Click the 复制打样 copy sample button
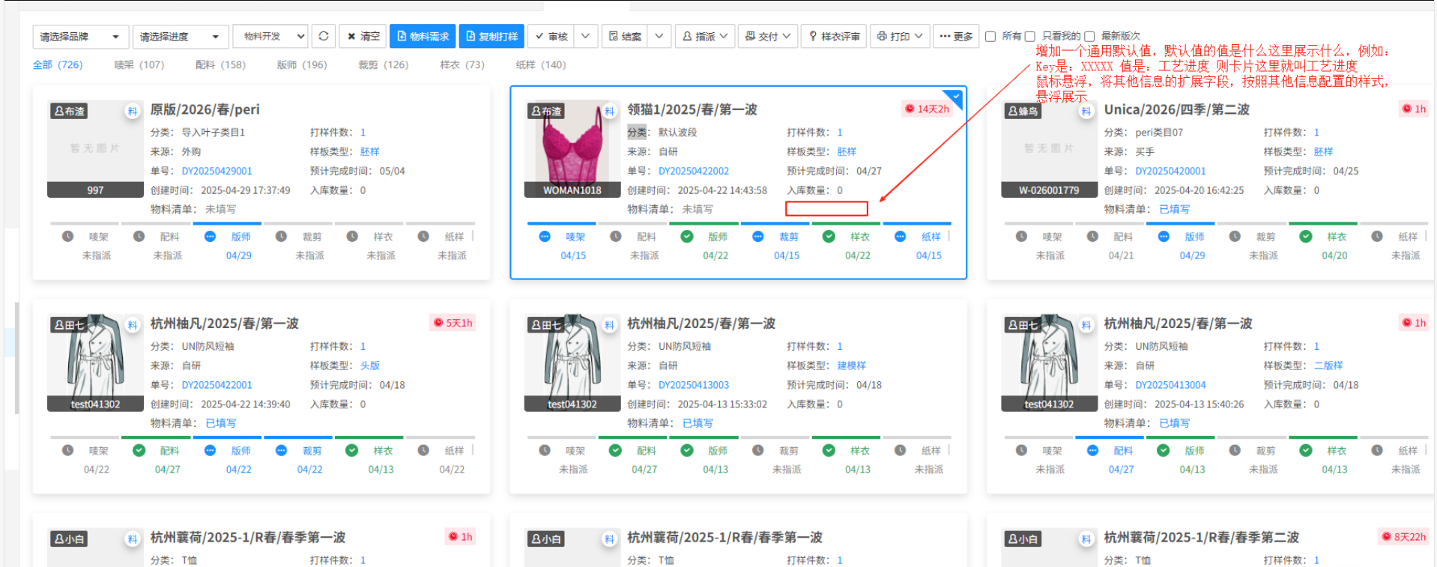Image resolution: width=1437 pixels, height=567 pixels. pos(491,36)
